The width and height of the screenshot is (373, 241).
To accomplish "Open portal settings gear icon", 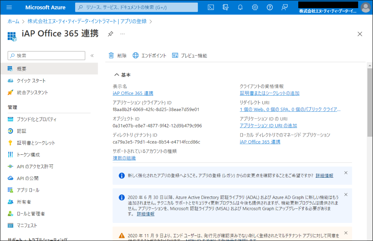I will [x=255, y=7].
